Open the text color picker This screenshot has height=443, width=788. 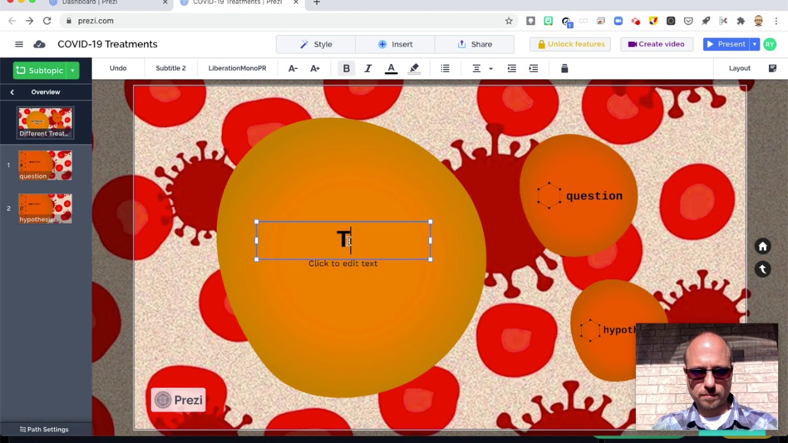coord(391,69)
